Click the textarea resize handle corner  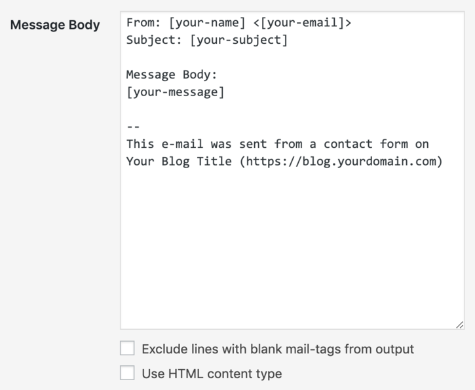(460, 325)
